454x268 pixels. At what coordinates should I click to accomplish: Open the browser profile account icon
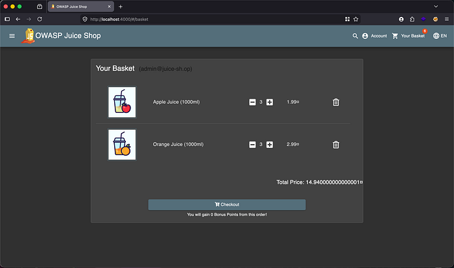click(401, 19)
